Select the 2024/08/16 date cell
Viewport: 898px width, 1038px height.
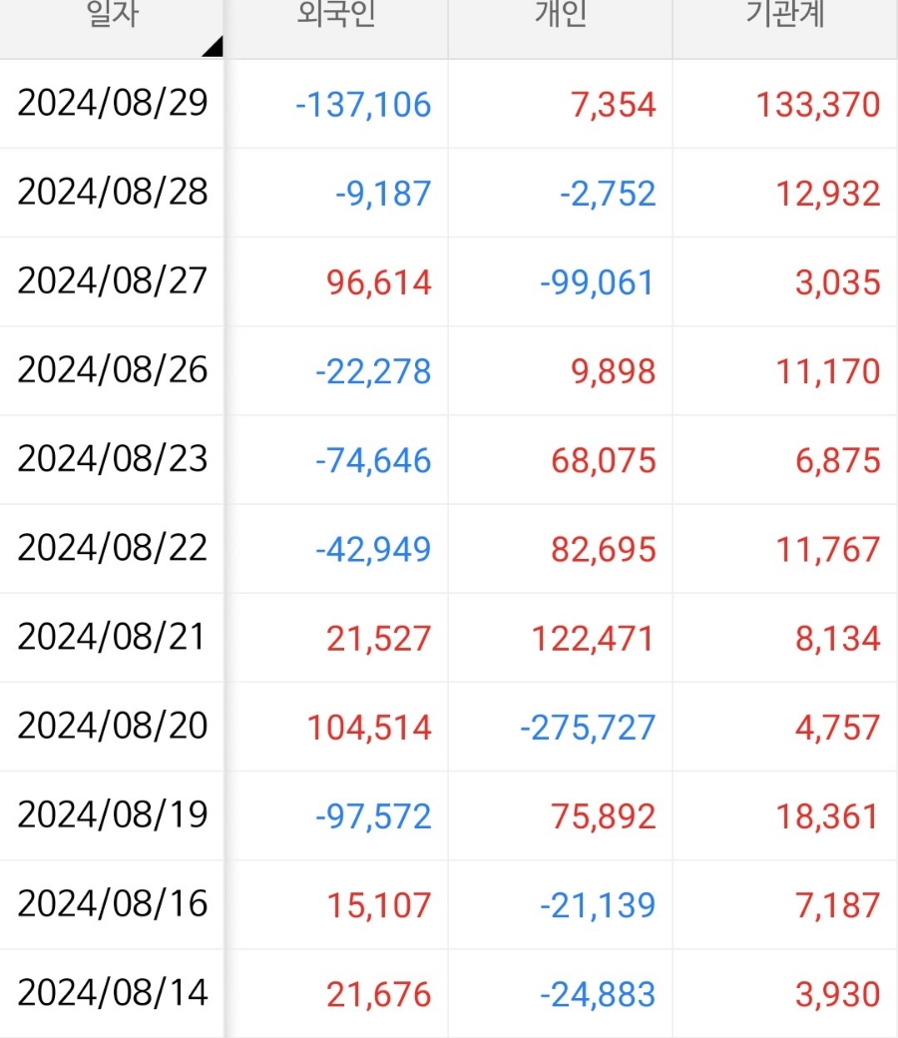click(x=113, y=903)
